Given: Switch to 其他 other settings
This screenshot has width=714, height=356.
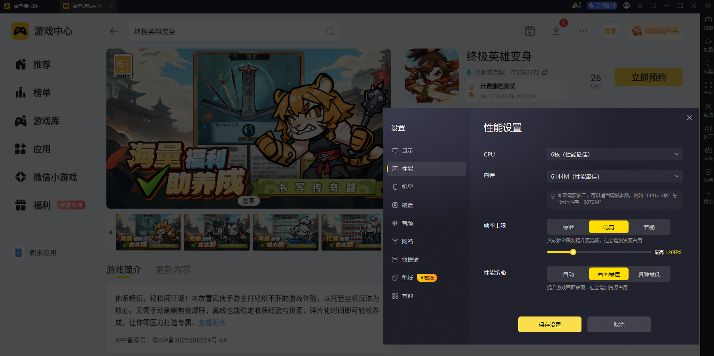Looking at the screenshot, I should tap(426, 296).
